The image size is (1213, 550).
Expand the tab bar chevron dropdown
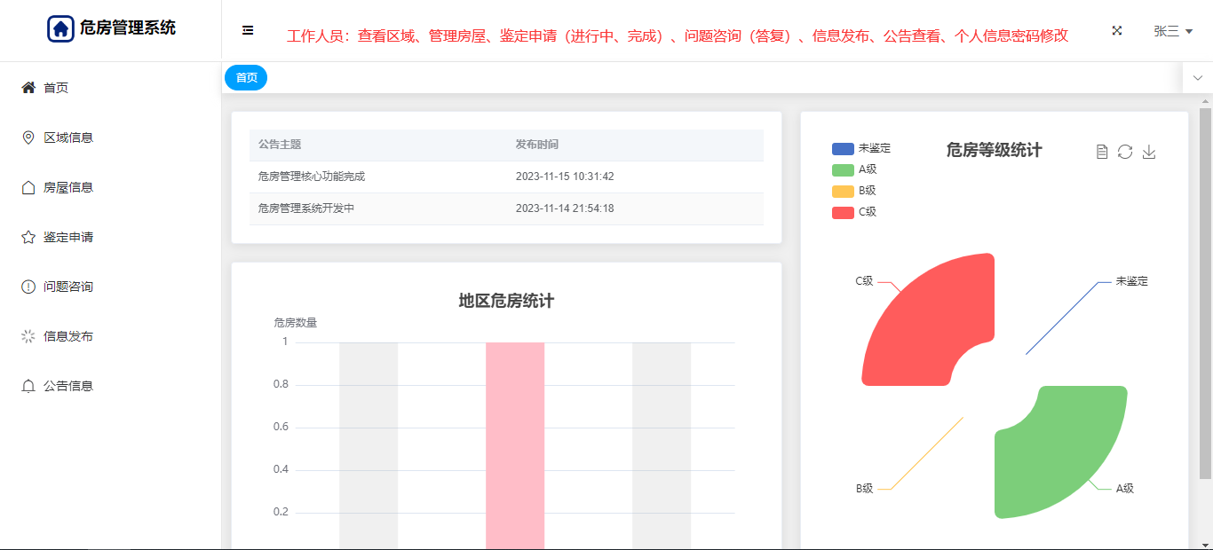(x=1198, y=78)
